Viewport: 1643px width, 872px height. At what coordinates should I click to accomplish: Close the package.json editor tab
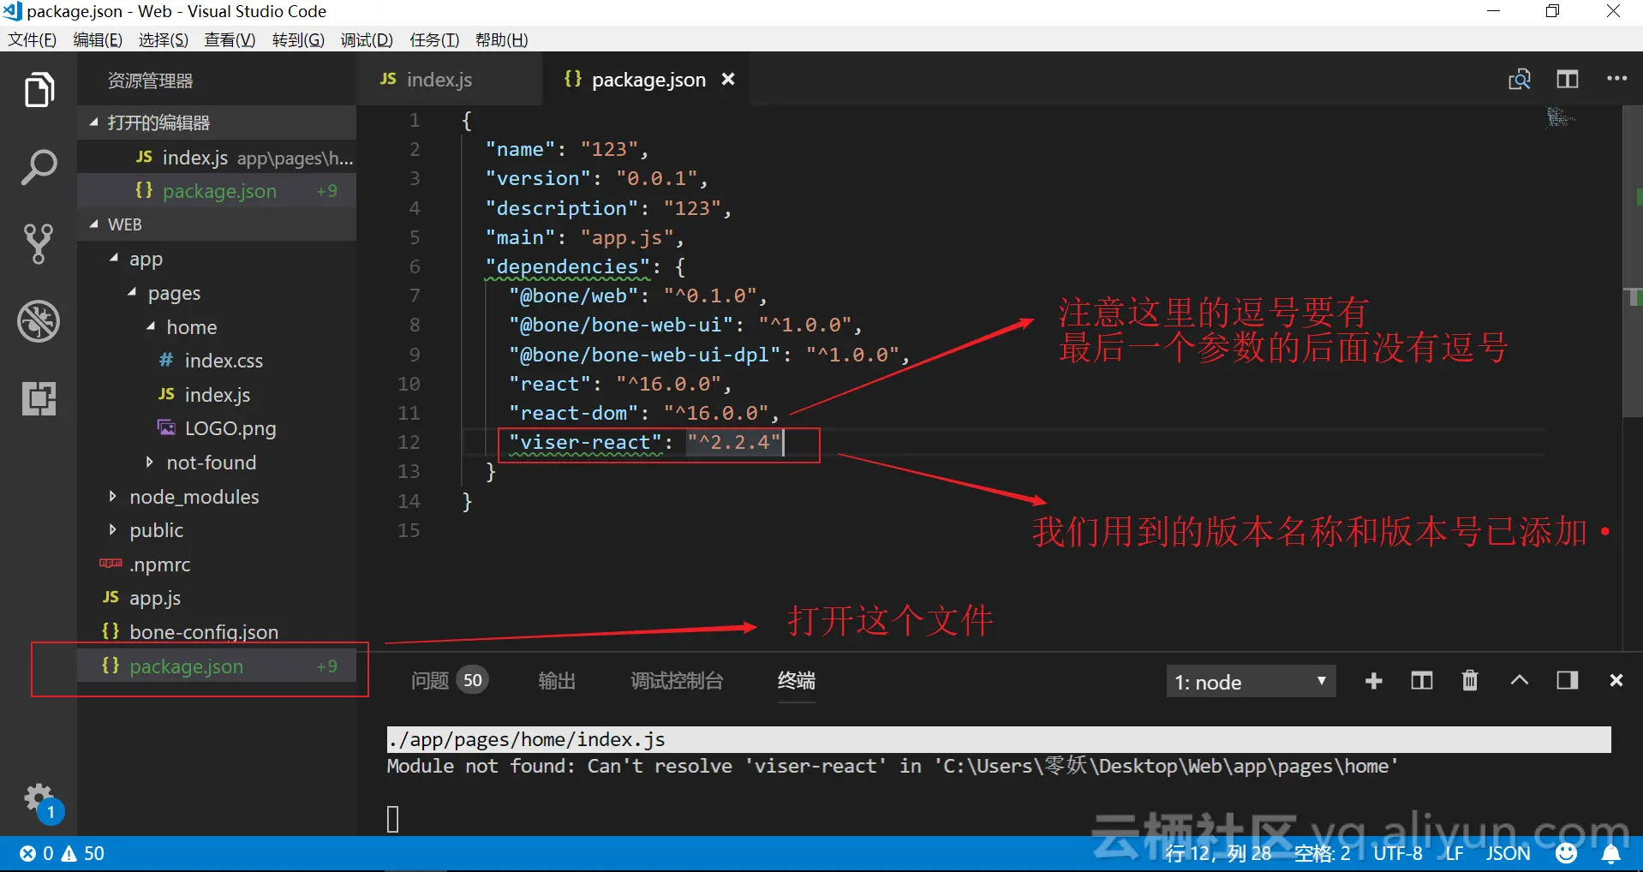(728, 80)
